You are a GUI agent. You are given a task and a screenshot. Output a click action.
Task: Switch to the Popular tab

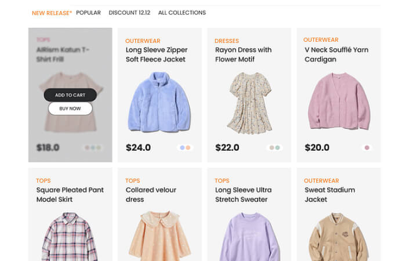(88, 13)
